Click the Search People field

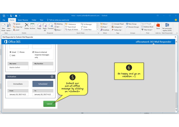(x=148, y=24)
